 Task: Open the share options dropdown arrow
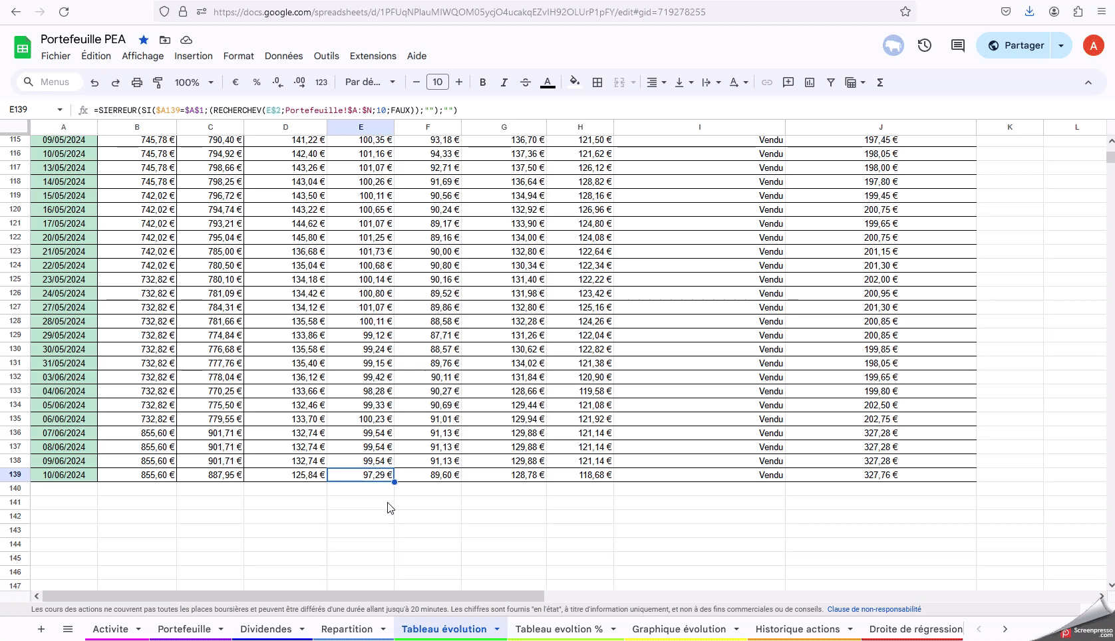[1061, 45]
